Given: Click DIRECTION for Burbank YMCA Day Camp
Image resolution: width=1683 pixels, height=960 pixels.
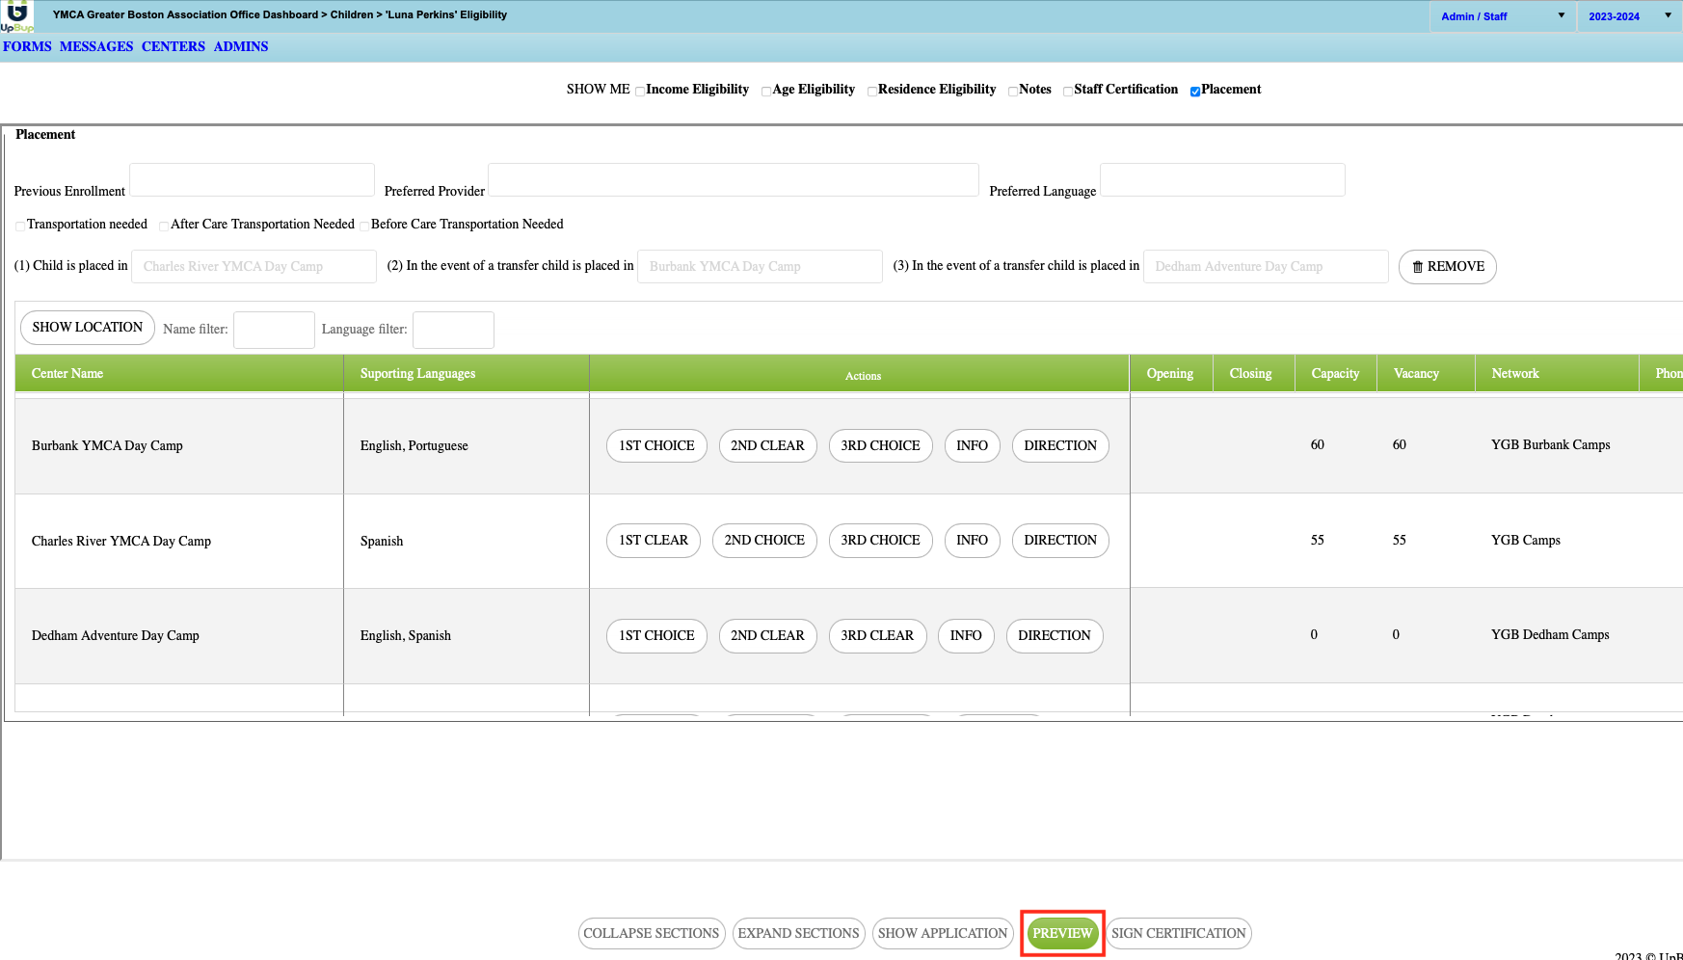Looking at the screenshot, I should pos(1060,446).
